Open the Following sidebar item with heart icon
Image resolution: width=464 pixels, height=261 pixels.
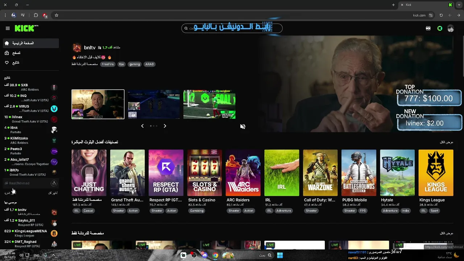pyautogui.click(x=31, y=63)
